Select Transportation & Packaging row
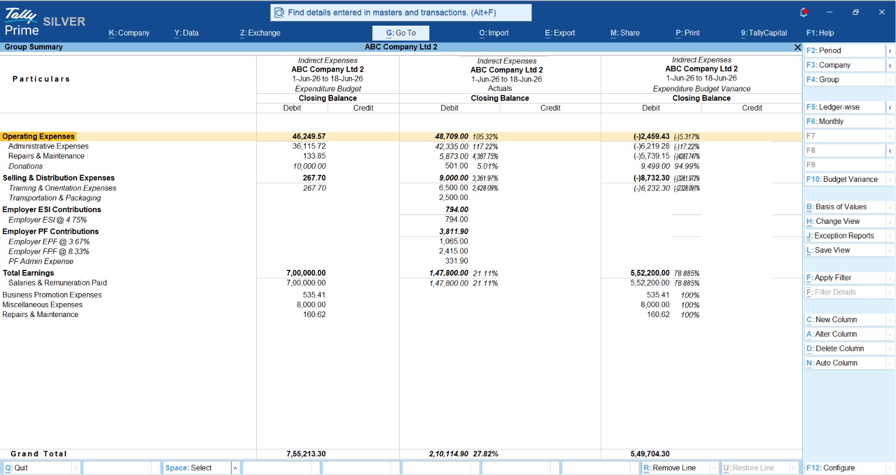This screenshot has height=475, width=896. click(401, 198)
